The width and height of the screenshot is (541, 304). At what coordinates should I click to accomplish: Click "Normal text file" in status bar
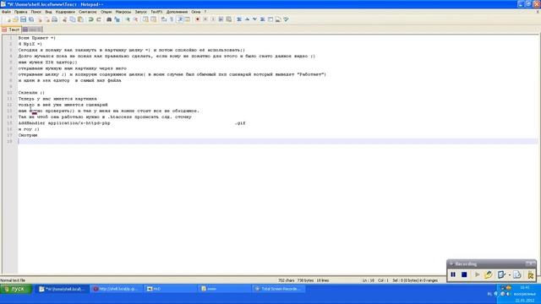13,280
